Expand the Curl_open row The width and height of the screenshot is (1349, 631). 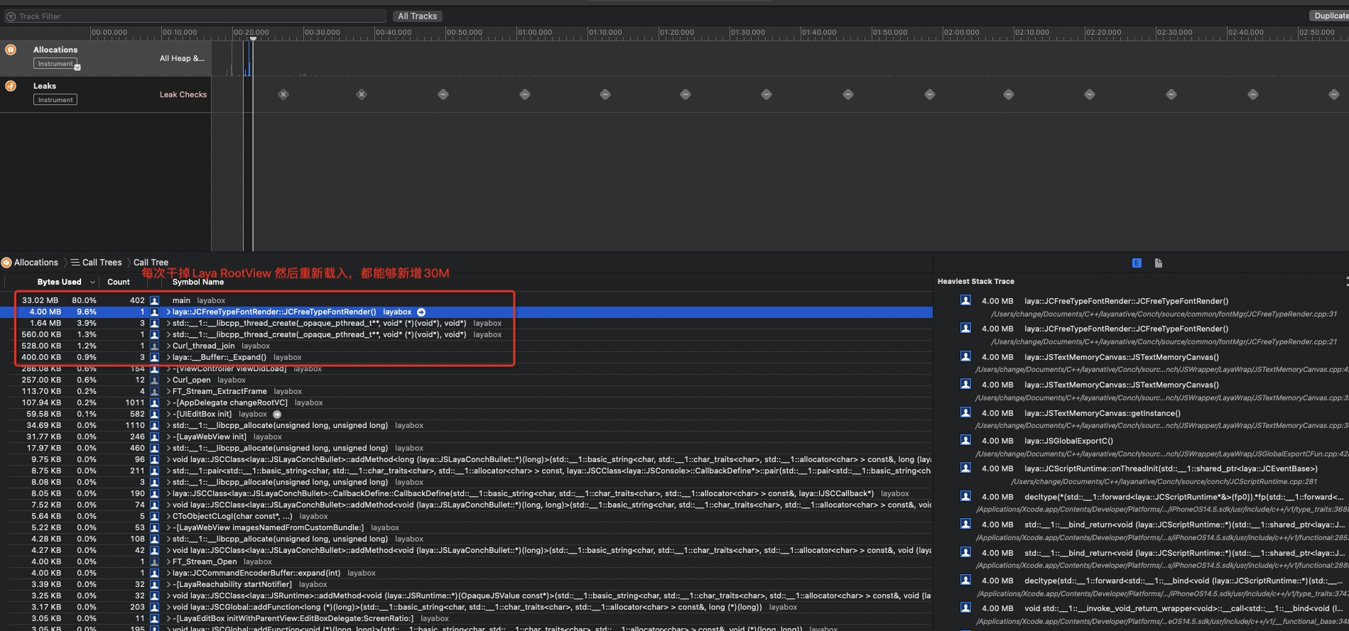coord(168,380)
